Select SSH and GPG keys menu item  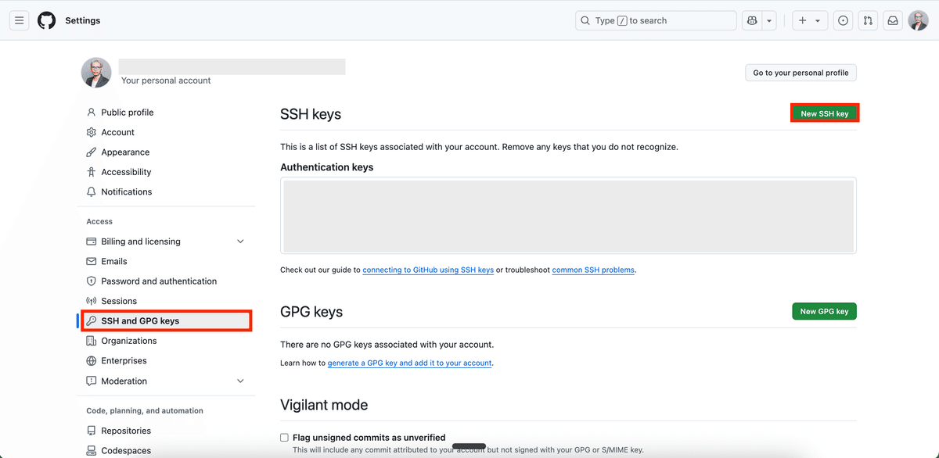140,320
